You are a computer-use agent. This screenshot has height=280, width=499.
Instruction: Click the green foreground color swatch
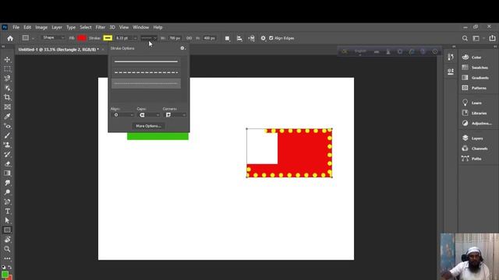[5, 275]
